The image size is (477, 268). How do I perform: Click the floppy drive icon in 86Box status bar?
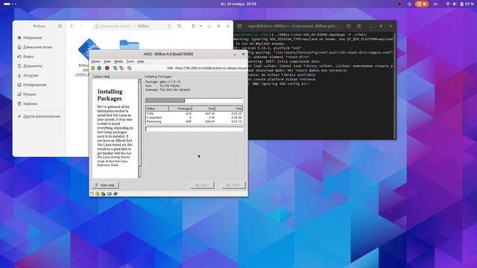pyautogui.click(x=92, y=194)
